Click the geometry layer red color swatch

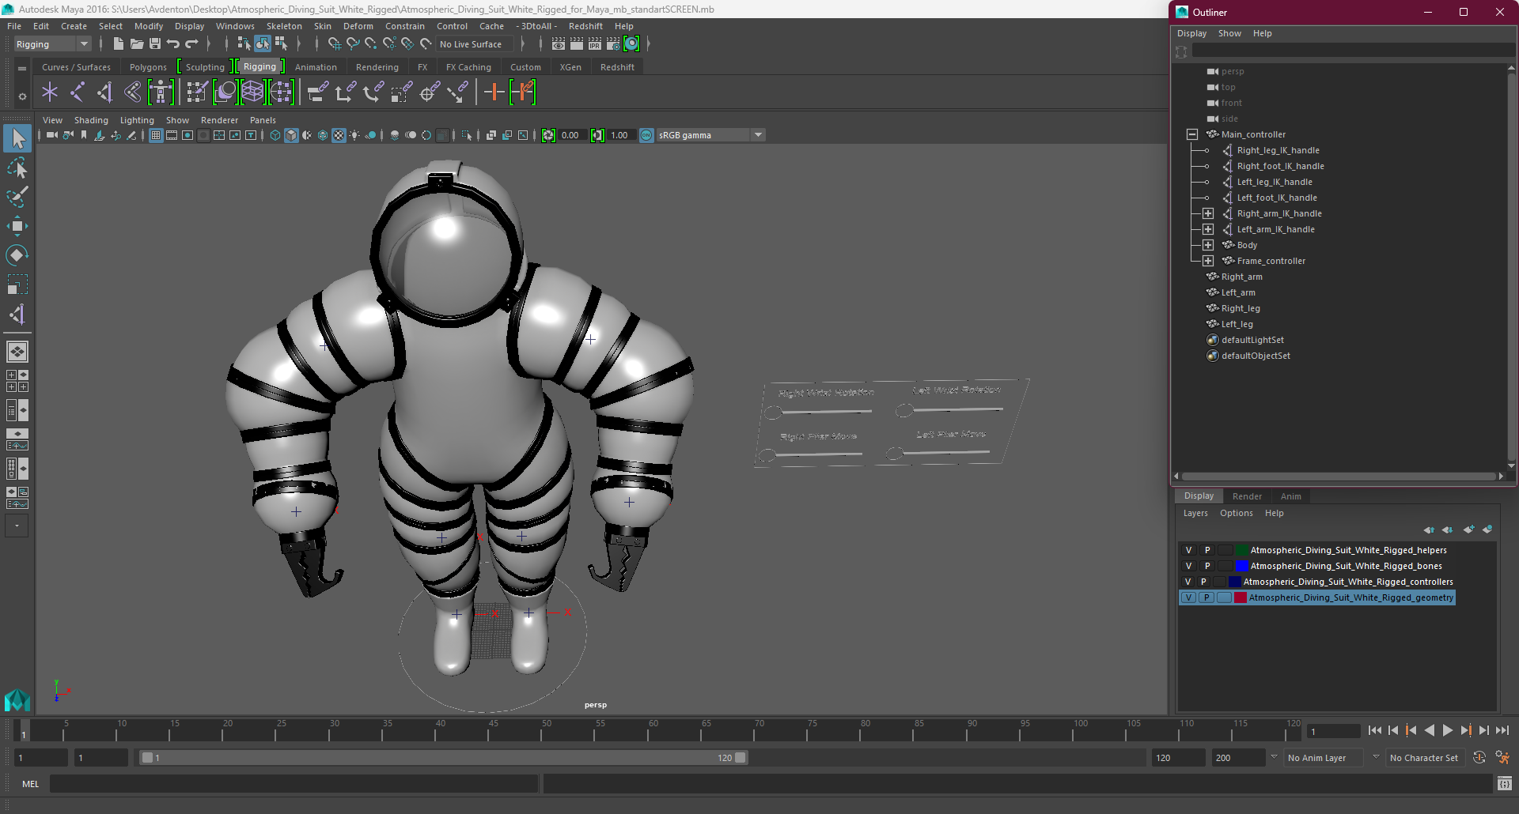[x=1241, y=597]
